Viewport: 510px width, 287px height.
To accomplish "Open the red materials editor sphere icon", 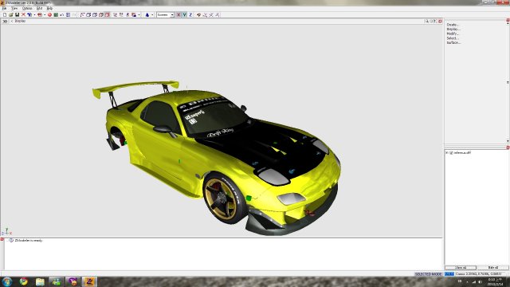I will (49, 15).
